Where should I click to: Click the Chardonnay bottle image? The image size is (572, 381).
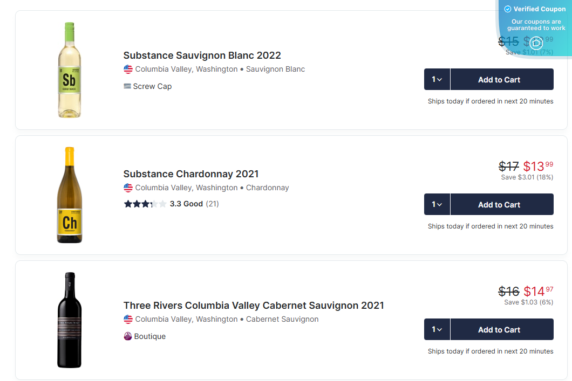point(70,195)
